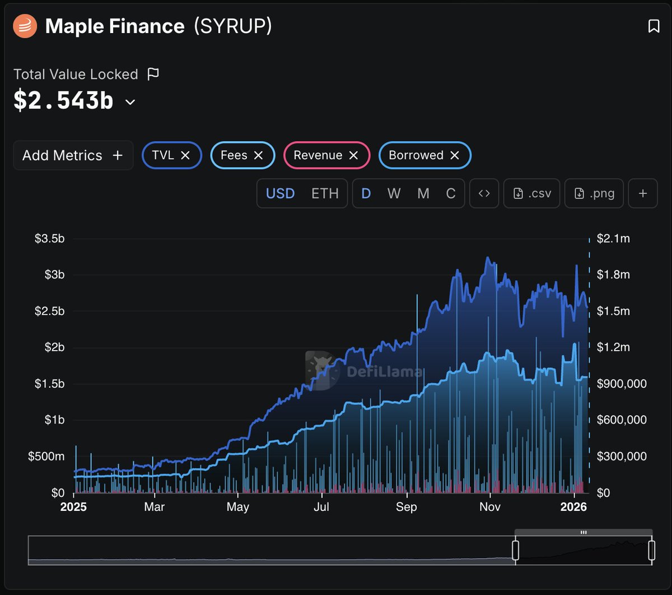
Task: Download chart data as .csv
Action: pyautogui.click(x=532, y=193)
